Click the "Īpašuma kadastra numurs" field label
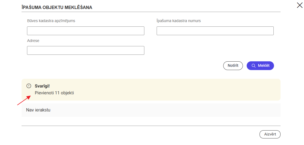304x145 pixels. (178, 21)
